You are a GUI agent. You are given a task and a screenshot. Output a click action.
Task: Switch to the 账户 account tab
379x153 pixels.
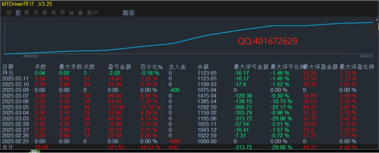tap(92, 13)
